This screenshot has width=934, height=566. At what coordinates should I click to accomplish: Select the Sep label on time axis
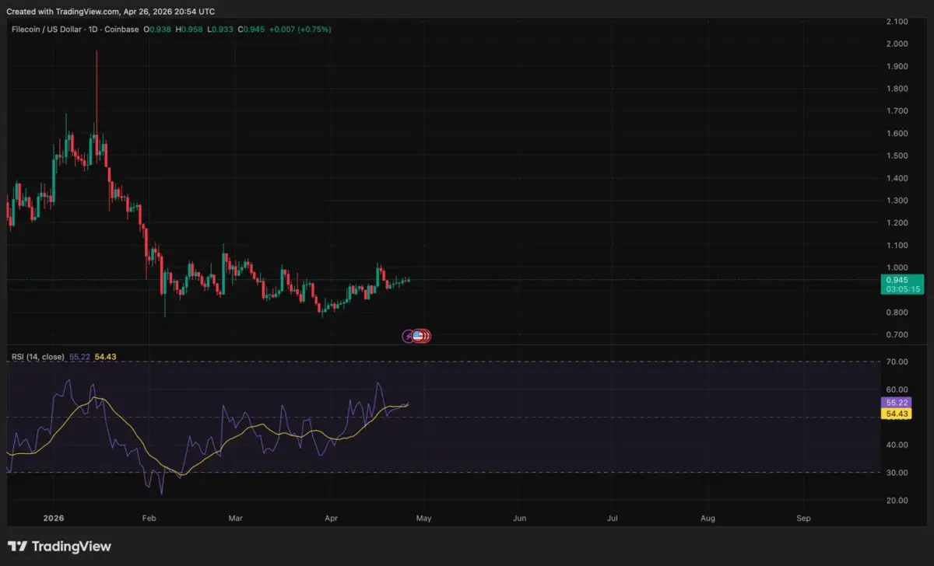[804, 517]
